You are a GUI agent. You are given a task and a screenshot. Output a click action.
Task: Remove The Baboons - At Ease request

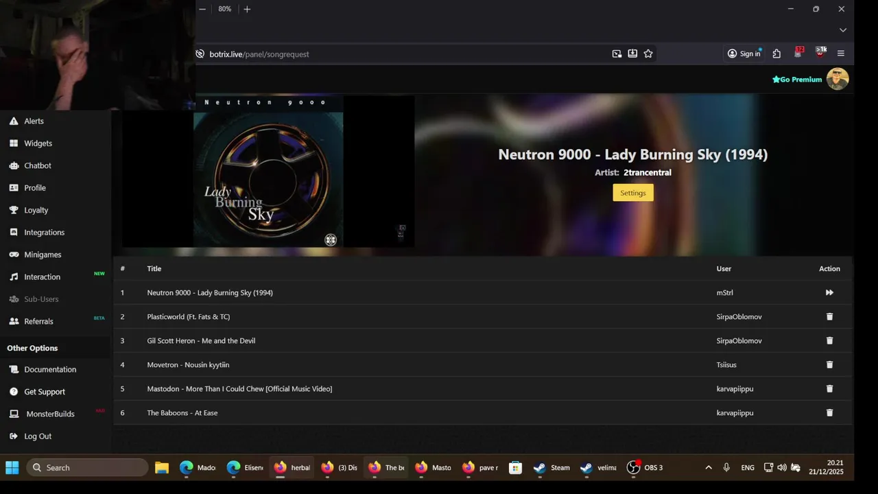point(829,412)
